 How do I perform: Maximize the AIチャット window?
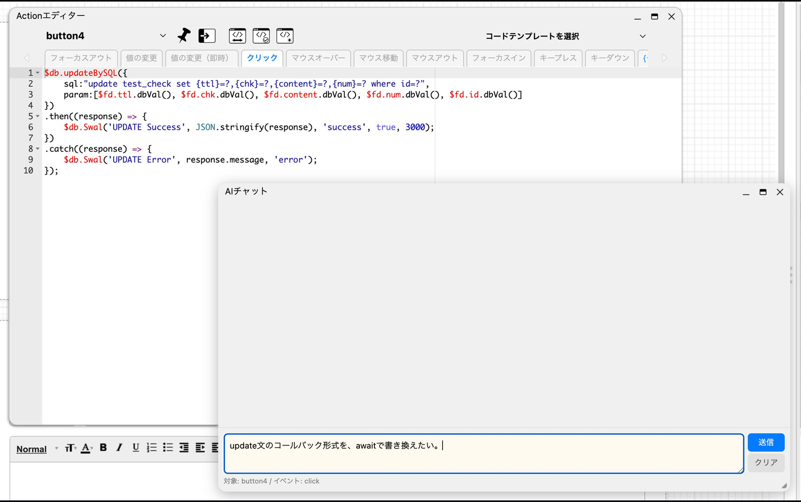pyautogui.click(x=763, y=192)
